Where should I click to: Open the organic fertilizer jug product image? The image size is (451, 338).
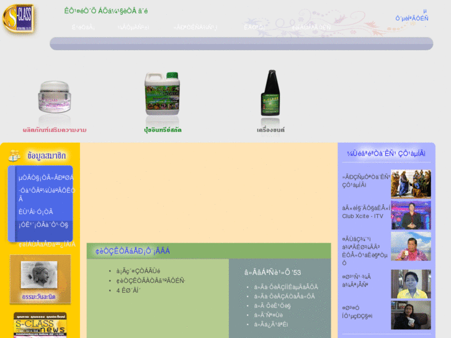coord(162,94)
